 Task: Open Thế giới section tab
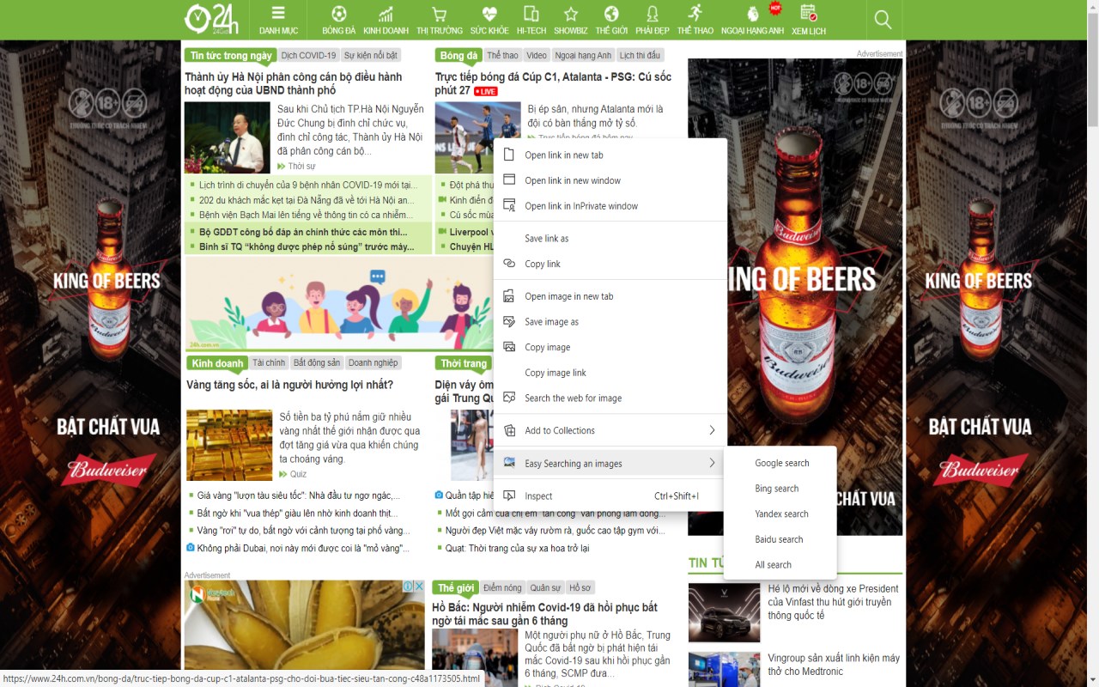click(455, 588)
